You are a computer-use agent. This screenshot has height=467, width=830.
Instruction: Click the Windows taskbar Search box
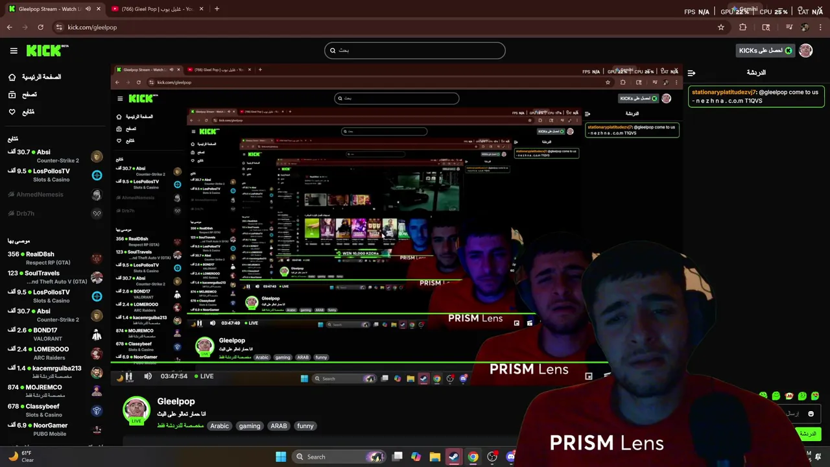(x=338, y=457)
